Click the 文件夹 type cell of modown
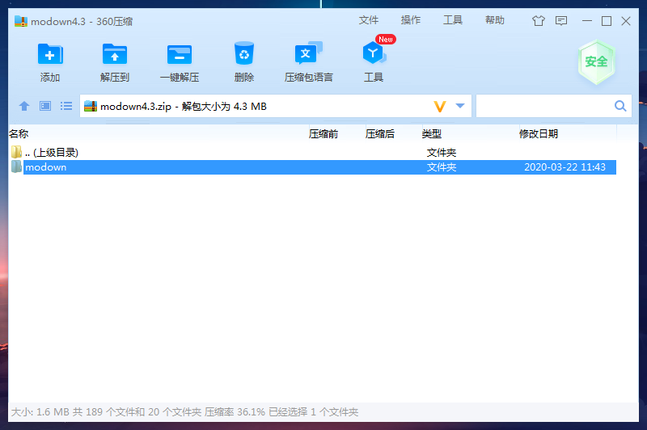 click(x=441, y=167)
